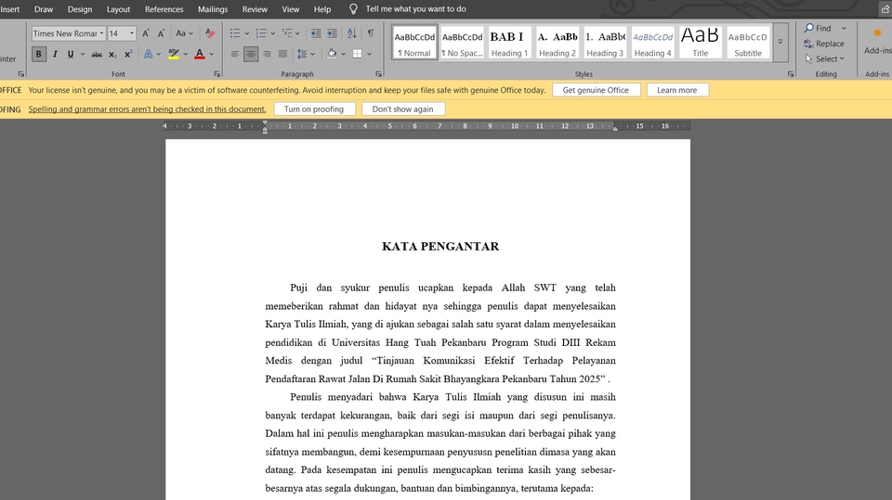The width and height of the screenshot is (892, 500).
Task: Click Sort icon
Action: [352, 33]
